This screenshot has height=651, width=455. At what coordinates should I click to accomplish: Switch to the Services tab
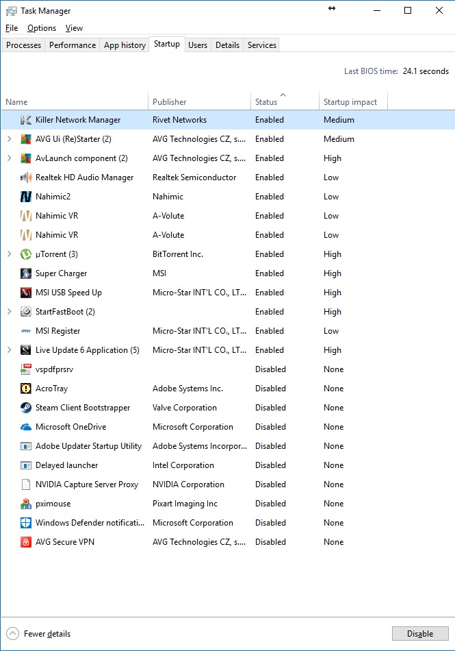pos(262,45)
